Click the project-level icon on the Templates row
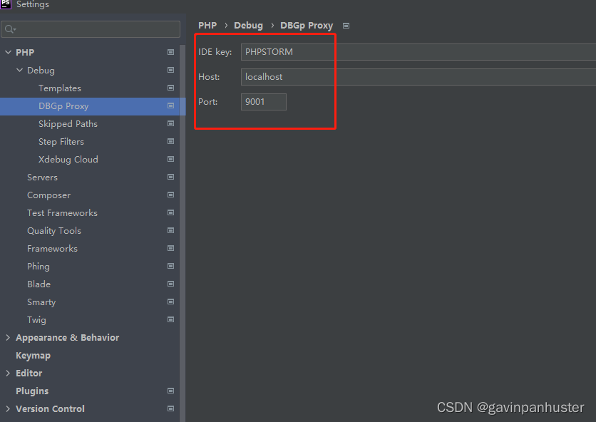The width and height of the screenshot is (596, 422). (170, 88)
